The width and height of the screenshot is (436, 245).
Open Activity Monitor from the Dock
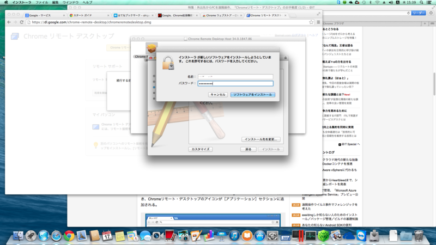[311, 236]
